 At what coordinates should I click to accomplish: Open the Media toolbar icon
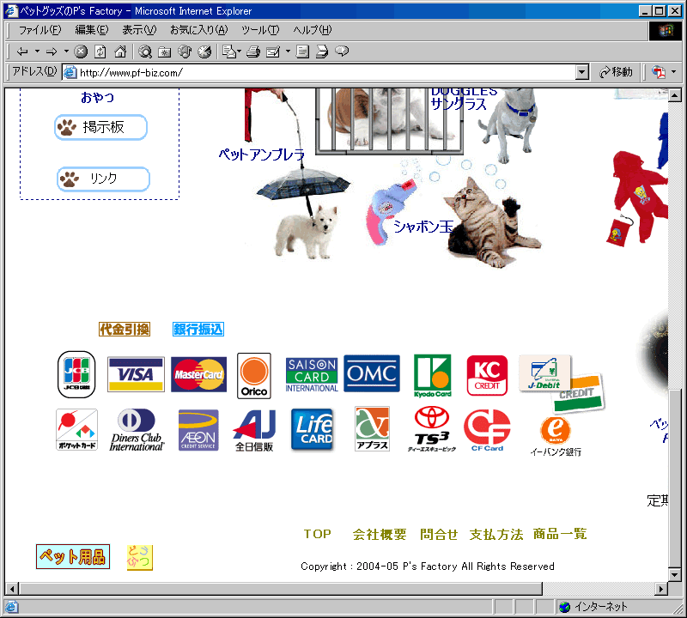185,51
